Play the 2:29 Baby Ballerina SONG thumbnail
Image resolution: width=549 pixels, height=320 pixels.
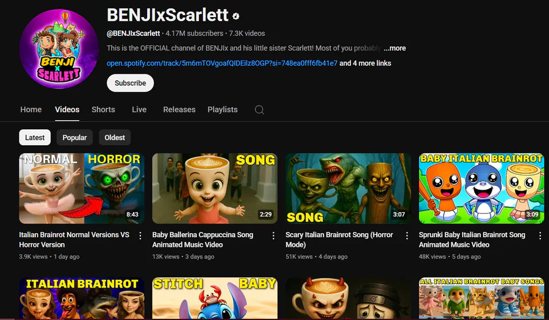point(215,188)
